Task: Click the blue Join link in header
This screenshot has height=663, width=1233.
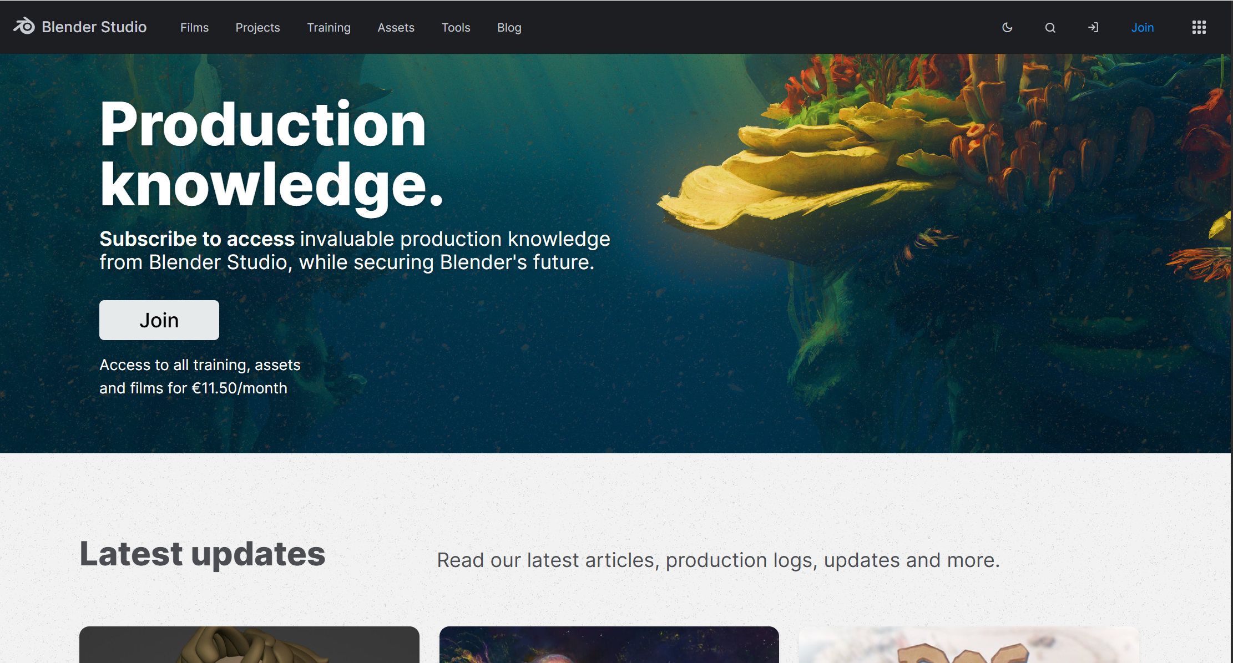Action: (x=1142, y=27)
